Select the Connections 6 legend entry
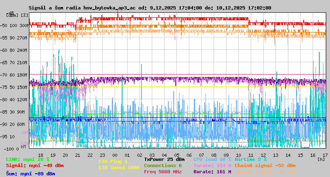The image size is (330, 177). tap(163, 165)
